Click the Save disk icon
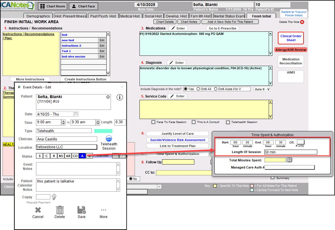 pyautogui.click(x=81, y=210)
